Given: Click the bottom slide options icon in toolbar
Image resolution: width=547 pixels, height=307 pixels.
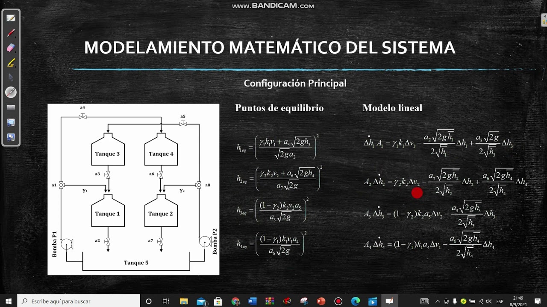Looking at the screenshot, I should (x=11, y=137).
